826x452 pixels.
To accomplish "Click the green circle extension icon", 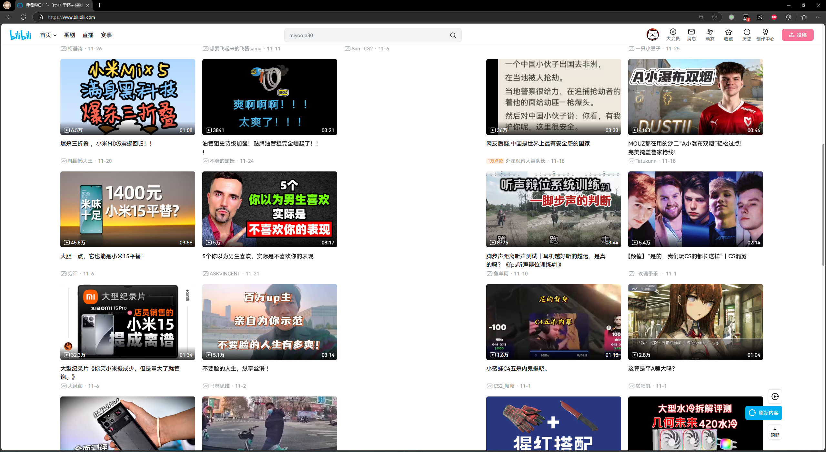I will (731, 17).
